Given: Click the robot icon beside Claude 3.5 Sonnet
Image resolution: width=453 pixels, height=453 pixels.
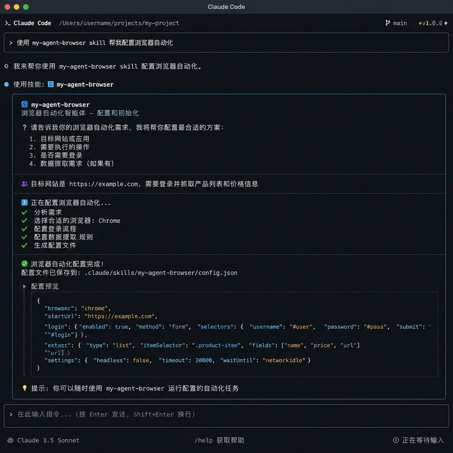Looking at the screenshot, I should (11, 440).
